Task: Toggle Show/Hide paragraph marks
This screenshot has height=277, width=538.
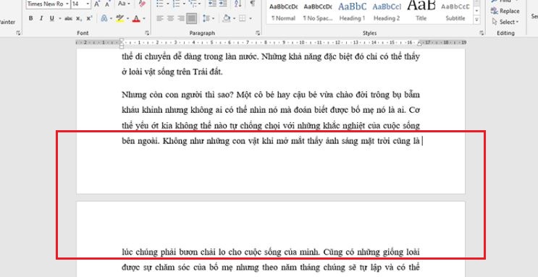Action: (253, 4)
